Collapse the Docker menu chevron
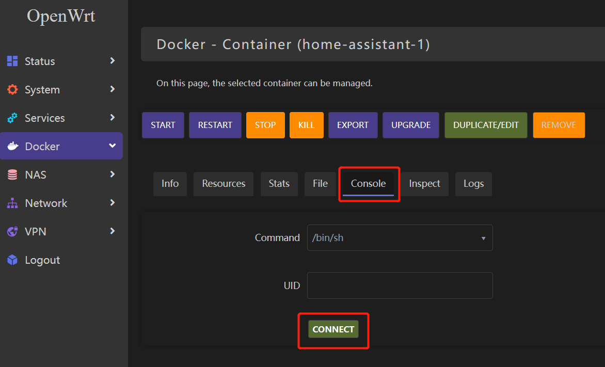Image resolution: width=605 pixels, height=367 pixels. pyautogui.click(x=113, y=146)
